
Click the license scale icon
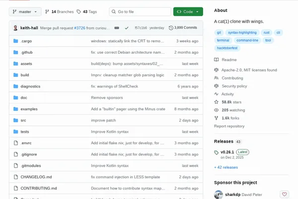coord(216,70)
